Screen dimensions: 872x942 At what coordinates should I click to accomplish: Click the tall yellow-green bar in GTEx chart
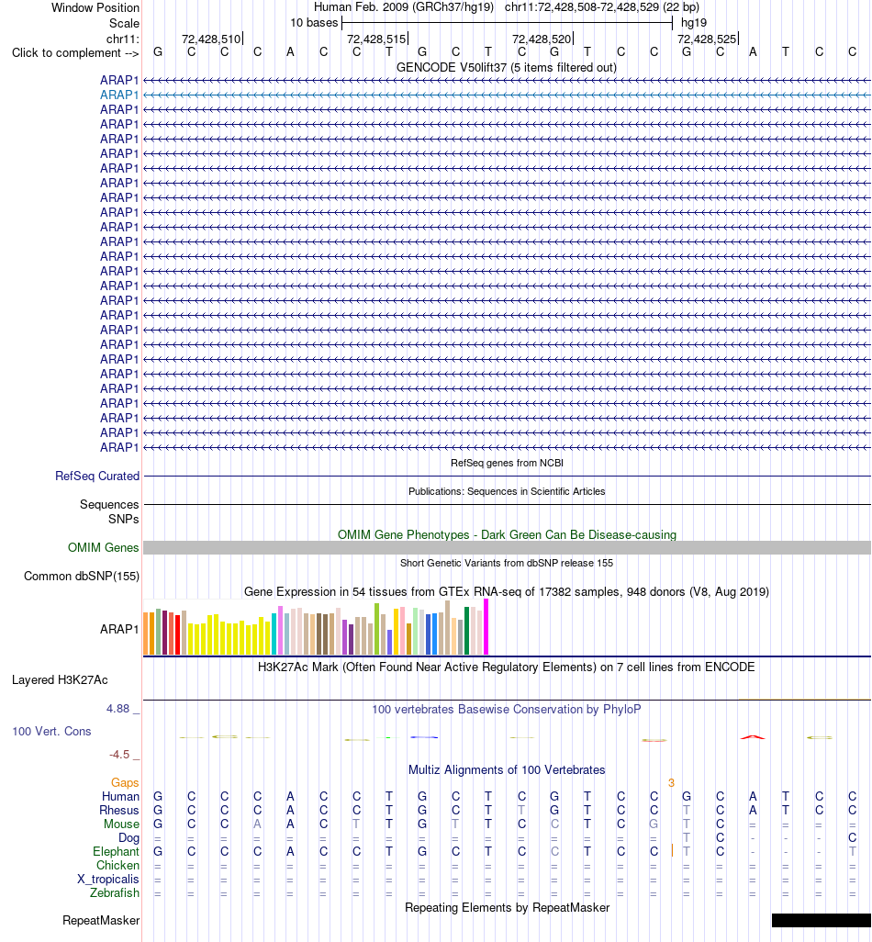click(377, 628)
